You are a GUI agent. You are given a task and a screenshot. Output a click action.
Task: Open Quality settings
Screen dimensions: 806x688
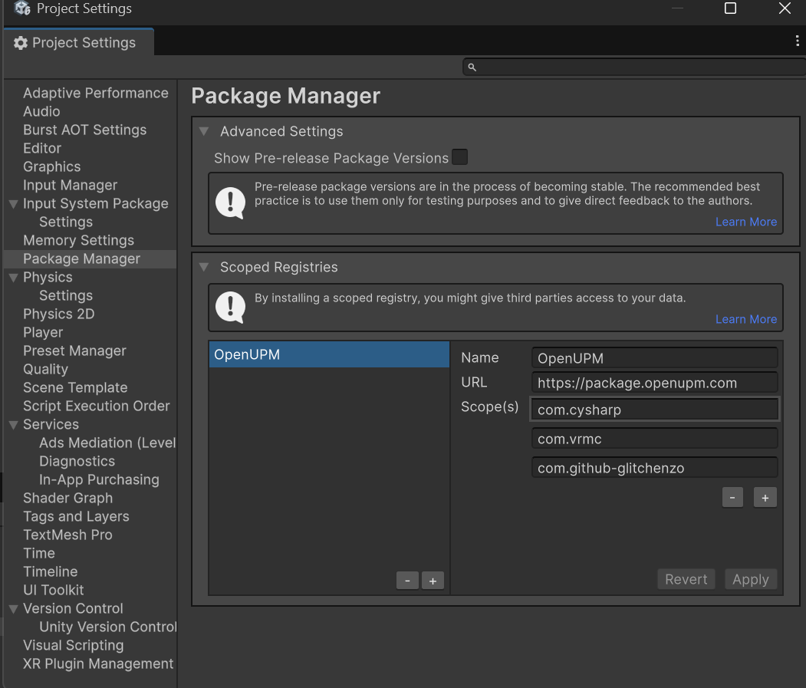click(46, 370)
